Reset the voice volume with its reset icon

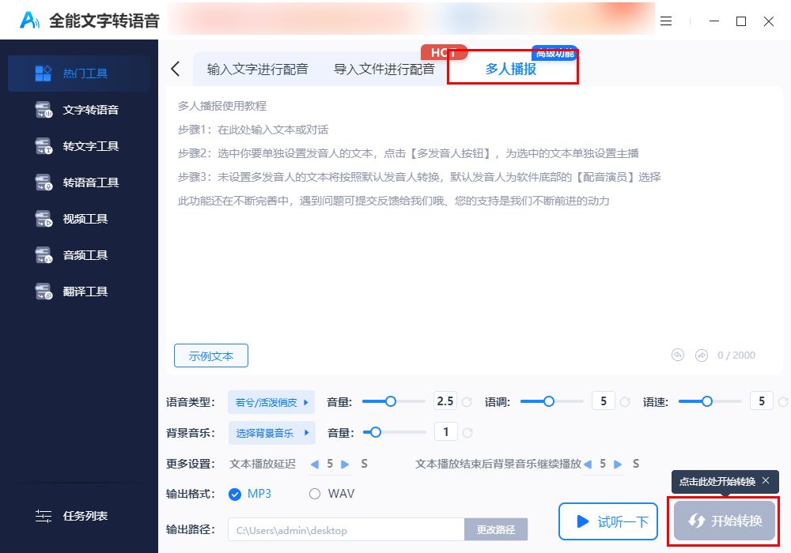point(467,402)
